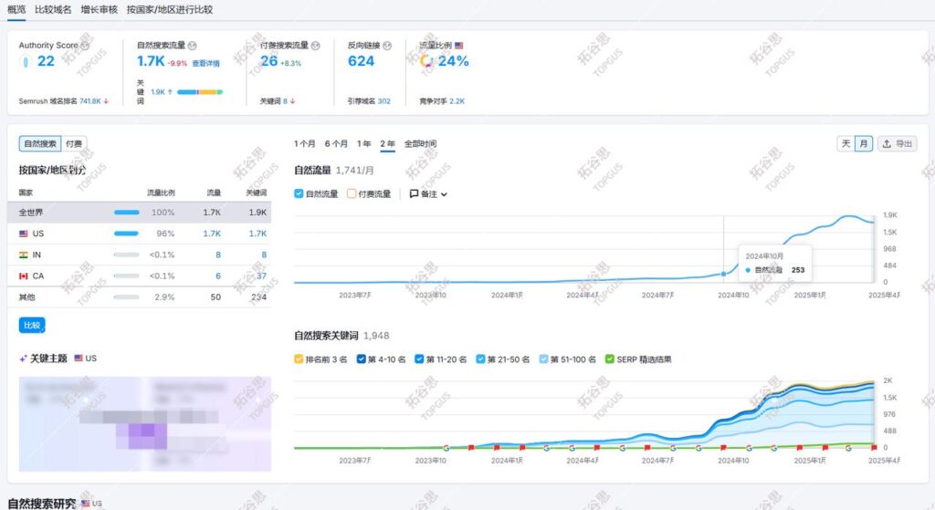Click the info icon next to 付费搜索流量
935x510 pixels.
point(315,46)
